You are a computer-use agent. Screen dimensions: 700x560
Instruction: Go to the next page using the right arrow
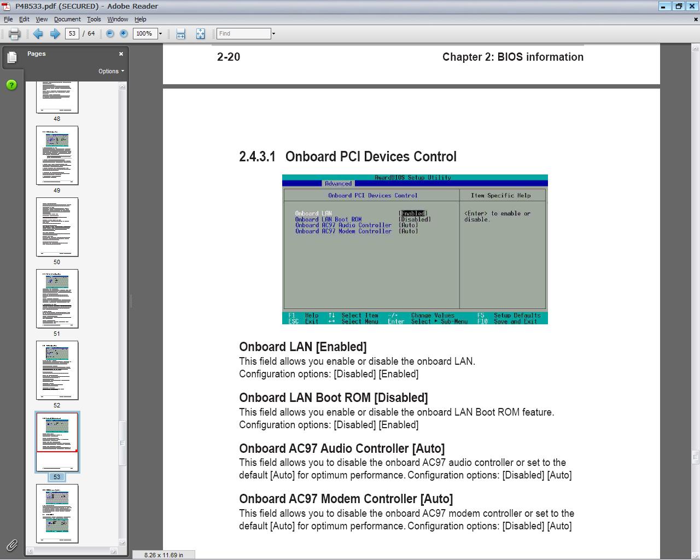55,34
